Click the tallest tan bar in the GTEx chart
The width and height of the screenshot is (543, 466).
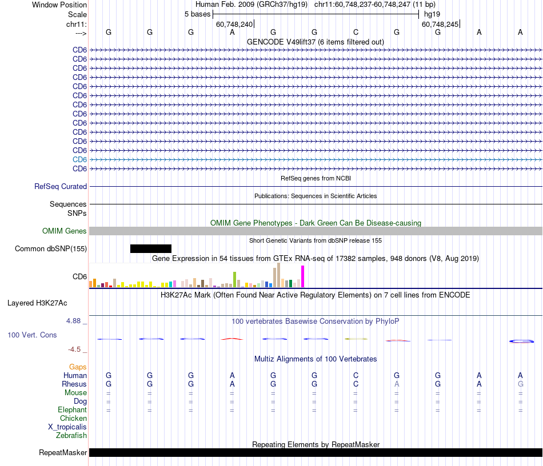click(x=278, y=275)
